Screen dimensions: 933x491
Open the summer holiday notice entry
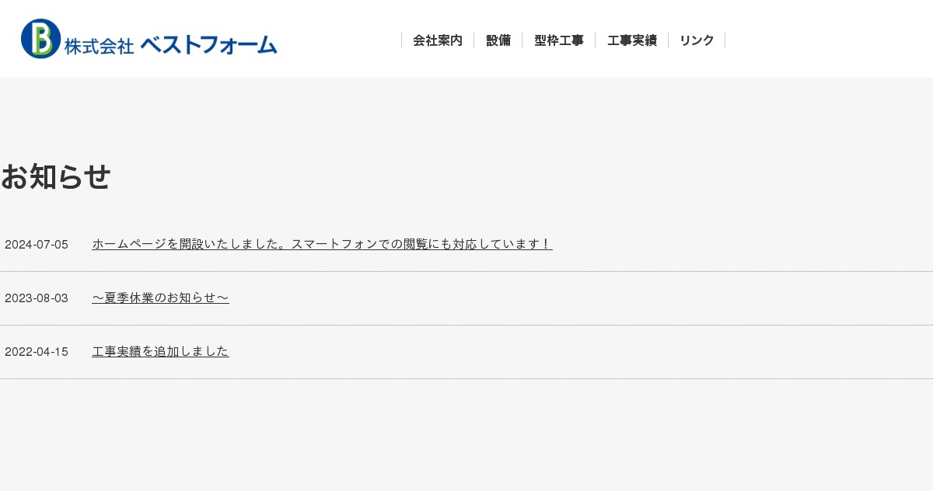160,298
